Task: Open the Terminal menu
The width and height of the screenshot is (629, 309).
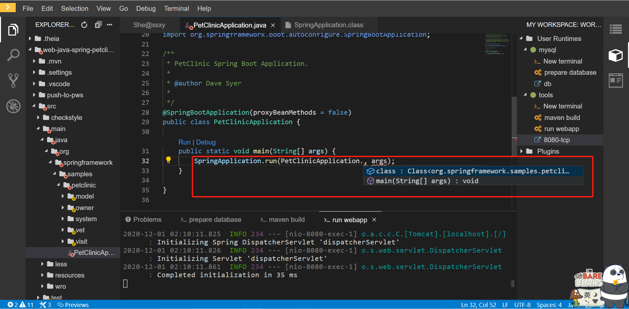Action: 177,9
